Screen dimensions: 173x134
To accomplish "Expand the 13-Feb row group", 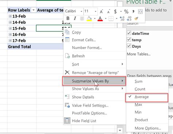I will [x=10, y=16].
